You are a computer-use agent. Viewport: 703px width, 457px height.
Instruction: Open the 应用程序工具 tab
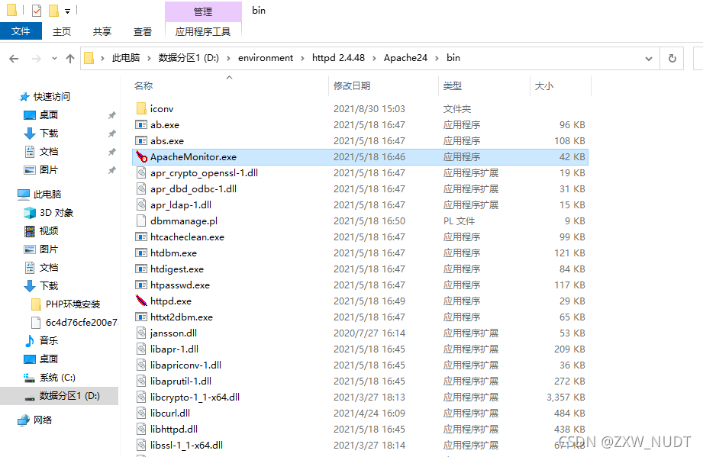tap(203, 31)
